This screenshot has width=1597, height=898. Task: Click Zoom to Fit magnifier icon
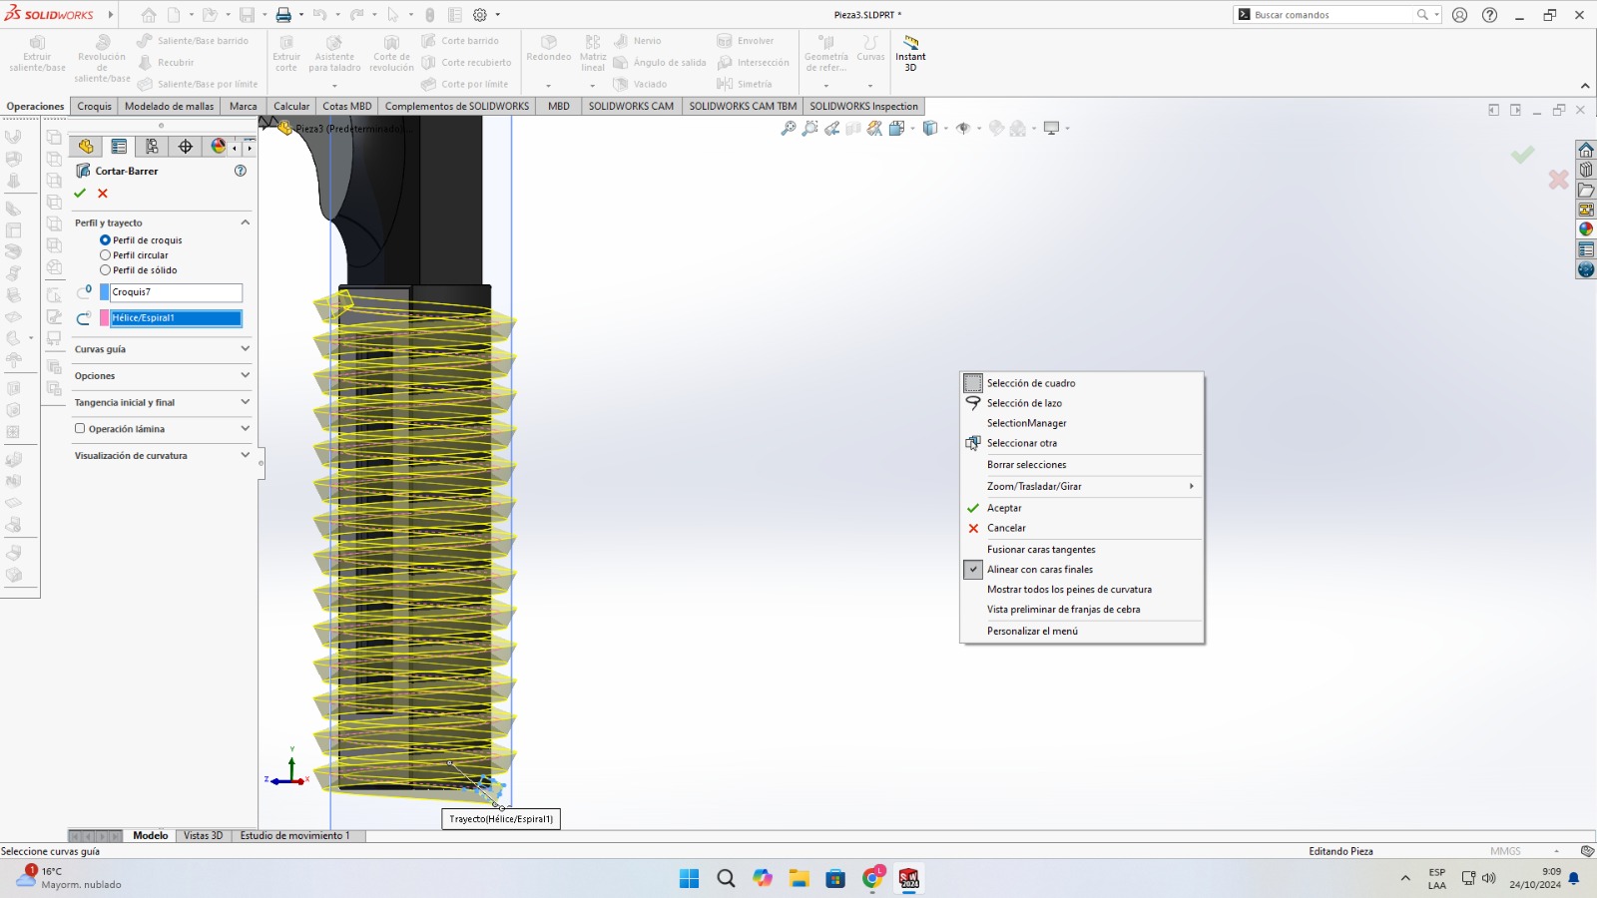788,129
